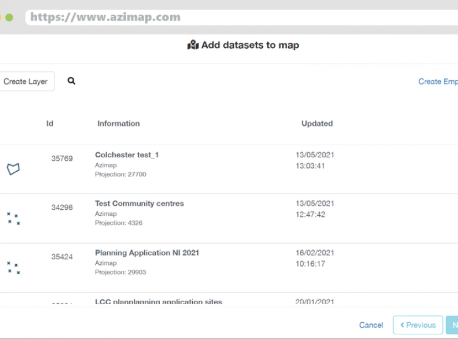458x339 pixels.
Task: Select the Colchester test_1 dataset name
Action: 127,155
